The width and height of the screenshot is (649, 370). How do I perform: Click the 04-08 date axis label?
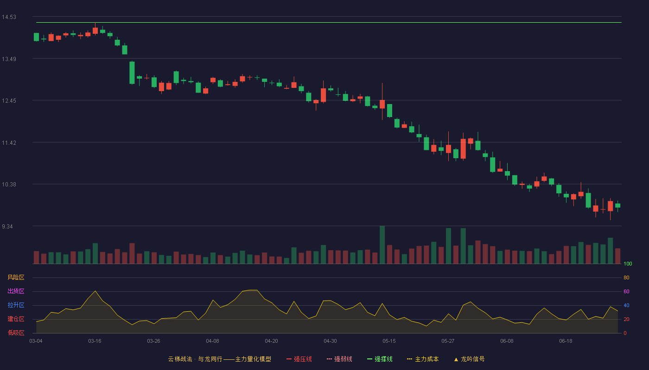click(212, 341)
